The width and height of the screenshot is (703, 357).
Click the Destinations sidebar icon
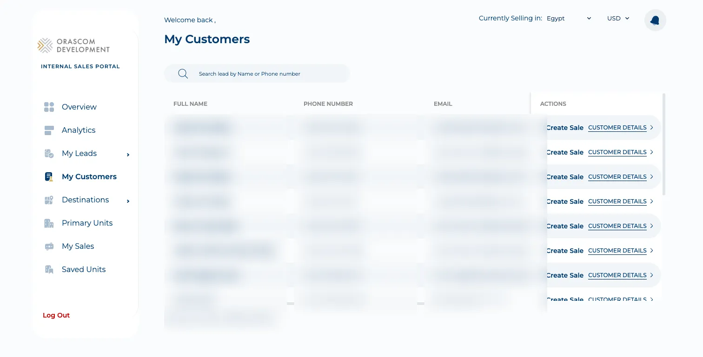[x=49, y=200]
